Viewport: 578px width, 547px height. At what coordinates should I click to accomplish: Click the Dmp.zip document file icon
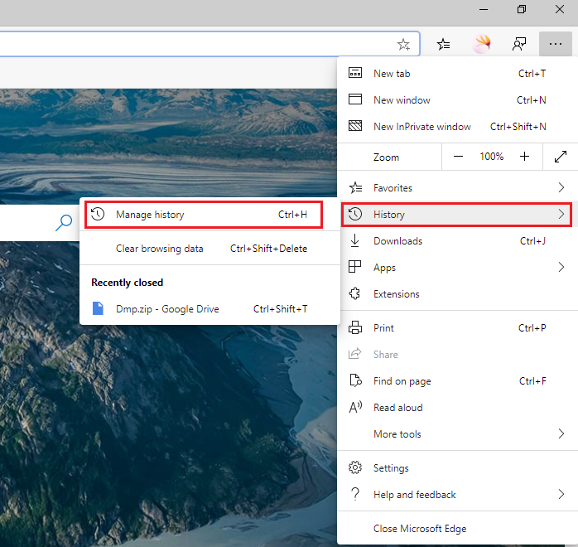pos(98,308)
